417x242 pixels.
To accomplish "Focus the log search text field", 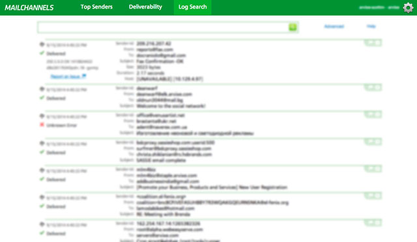I will pos(163,27).
